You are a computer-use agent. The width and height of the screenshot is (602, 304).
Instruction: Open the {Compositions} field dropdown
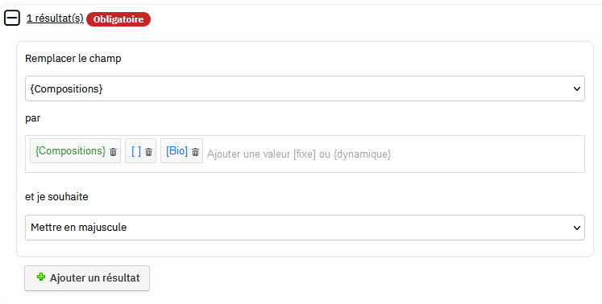(x=305, y=88)
